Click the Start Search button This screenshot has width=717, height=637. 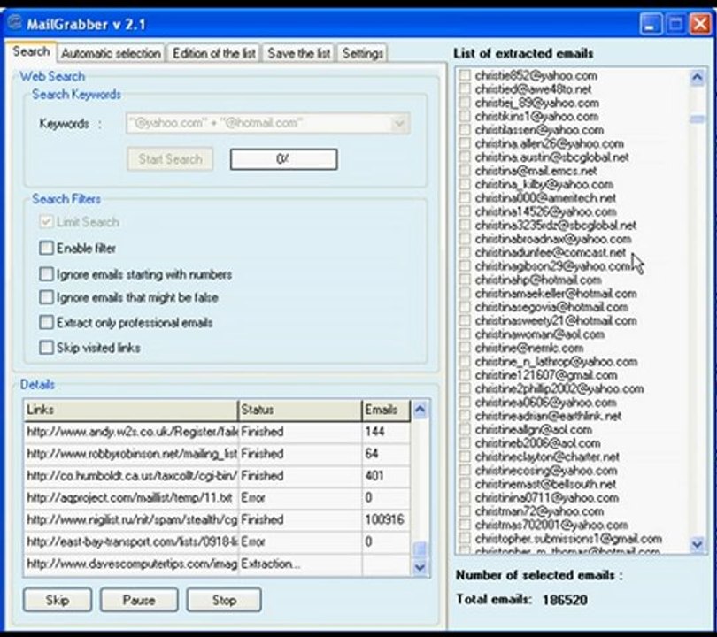170,159
